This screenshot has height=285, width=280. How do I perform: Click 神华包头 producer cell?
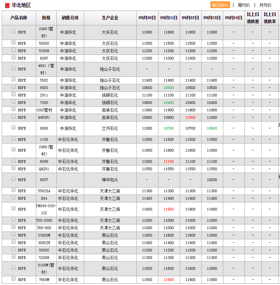pos(110,180)
